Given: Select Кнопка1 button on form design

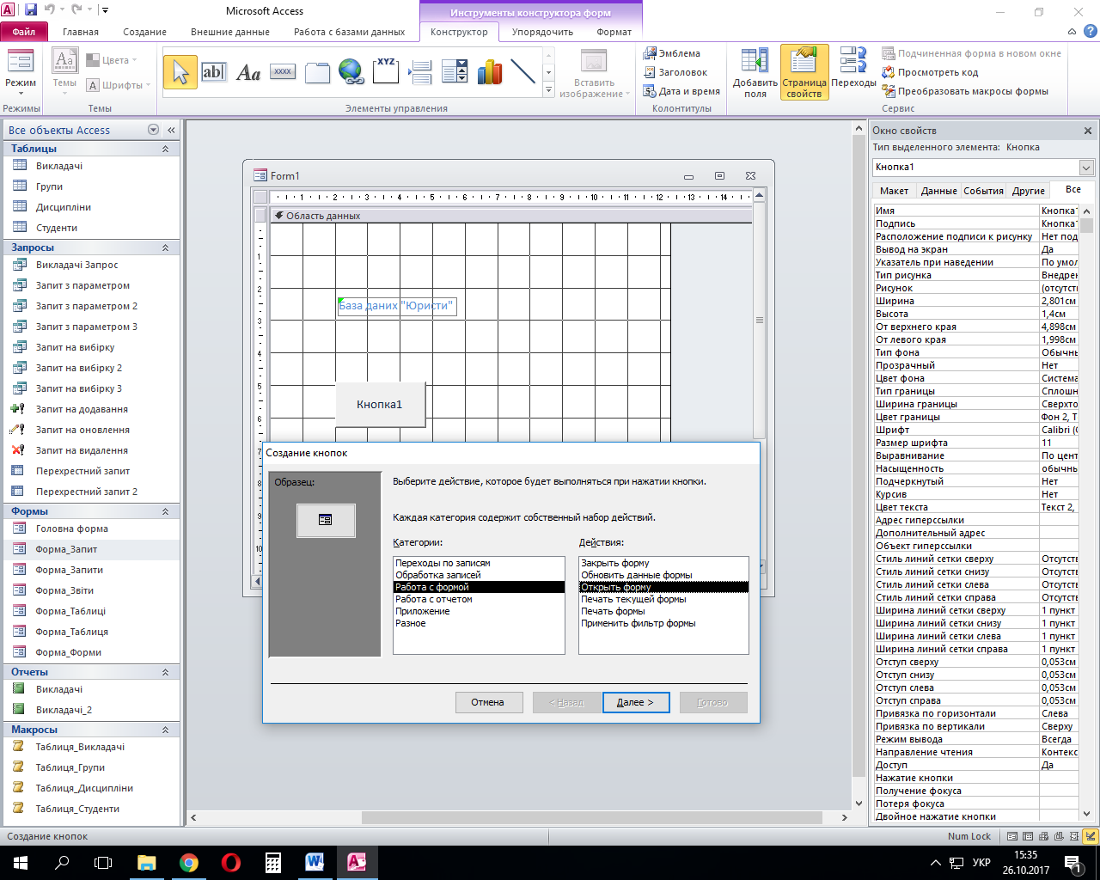Looking at the screenshot, I should click(380, 404).
